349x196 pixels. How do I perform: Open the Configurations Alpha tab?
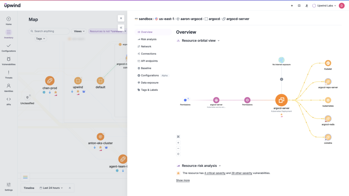[x=153, y=75]
